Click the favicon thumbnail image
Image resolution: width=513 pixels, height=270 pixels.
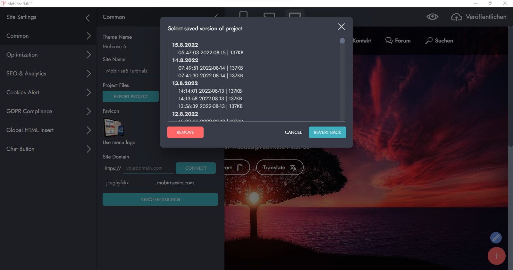[x=113, y=127]
